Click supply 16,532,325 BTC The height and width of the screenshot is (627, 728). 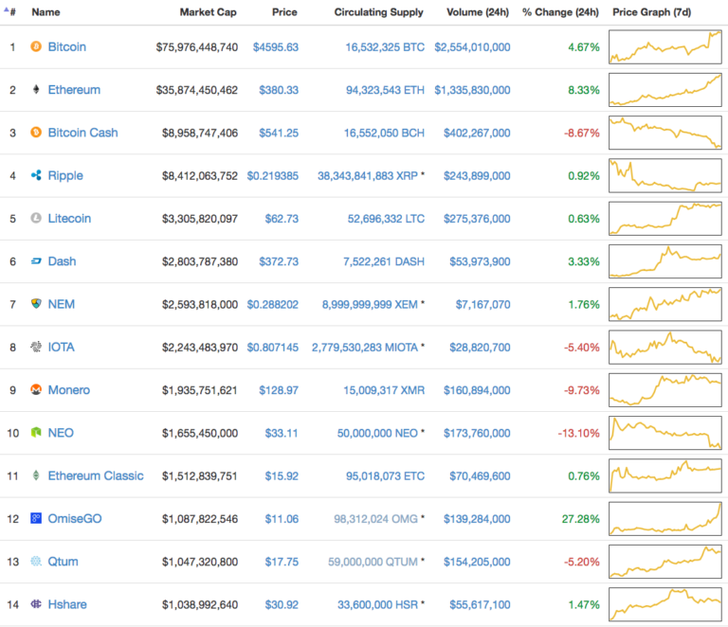[385, 47]
